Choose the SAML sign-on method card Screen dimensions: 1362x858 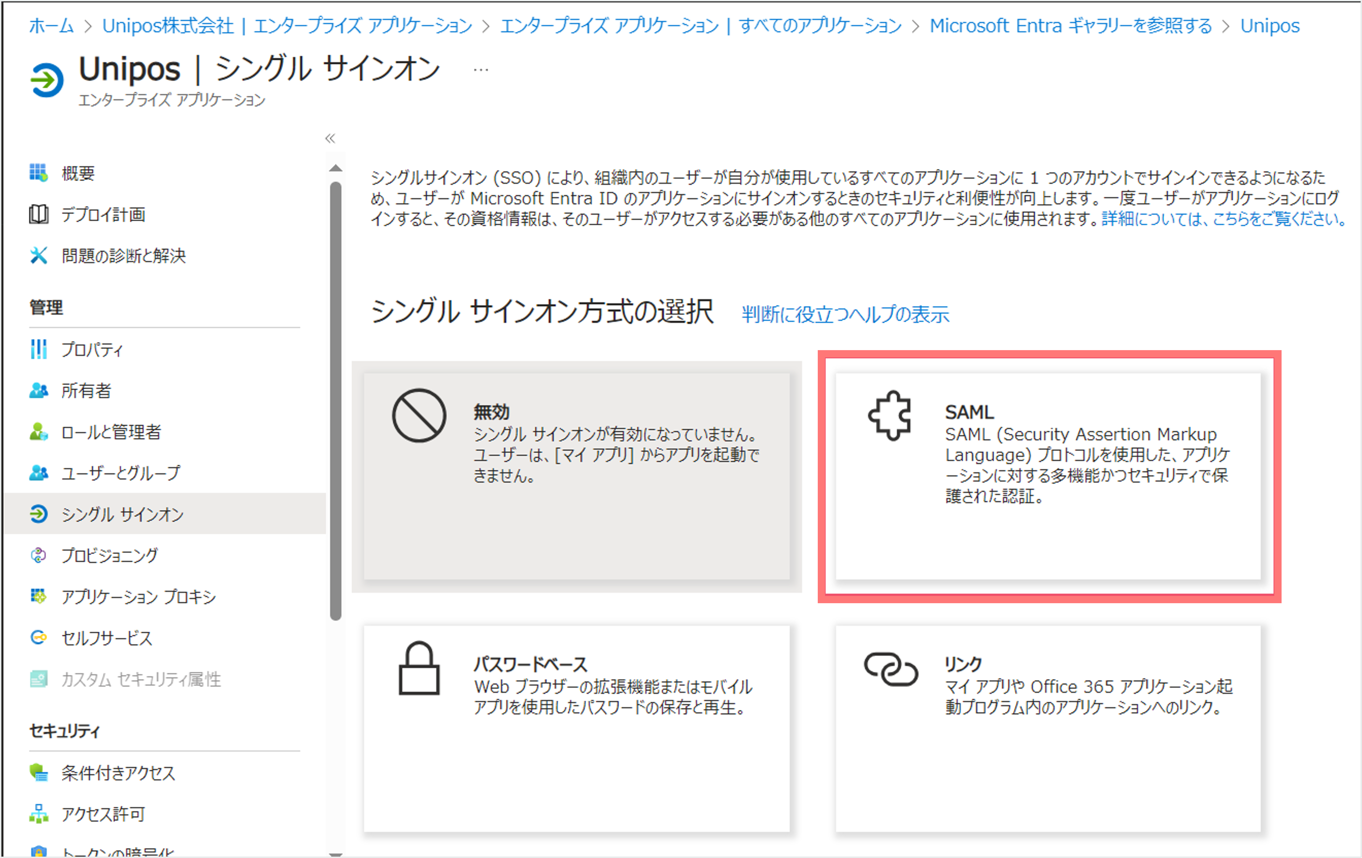click(x=1048, y=476)
